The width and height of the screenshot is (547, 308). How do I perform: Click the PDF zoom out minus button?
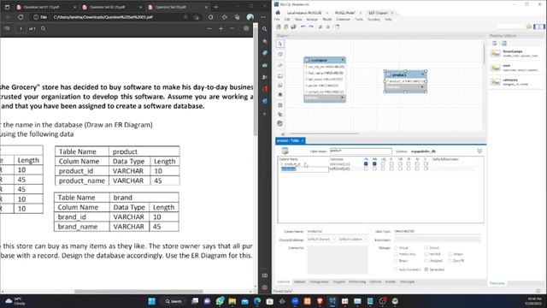[209, 28]
